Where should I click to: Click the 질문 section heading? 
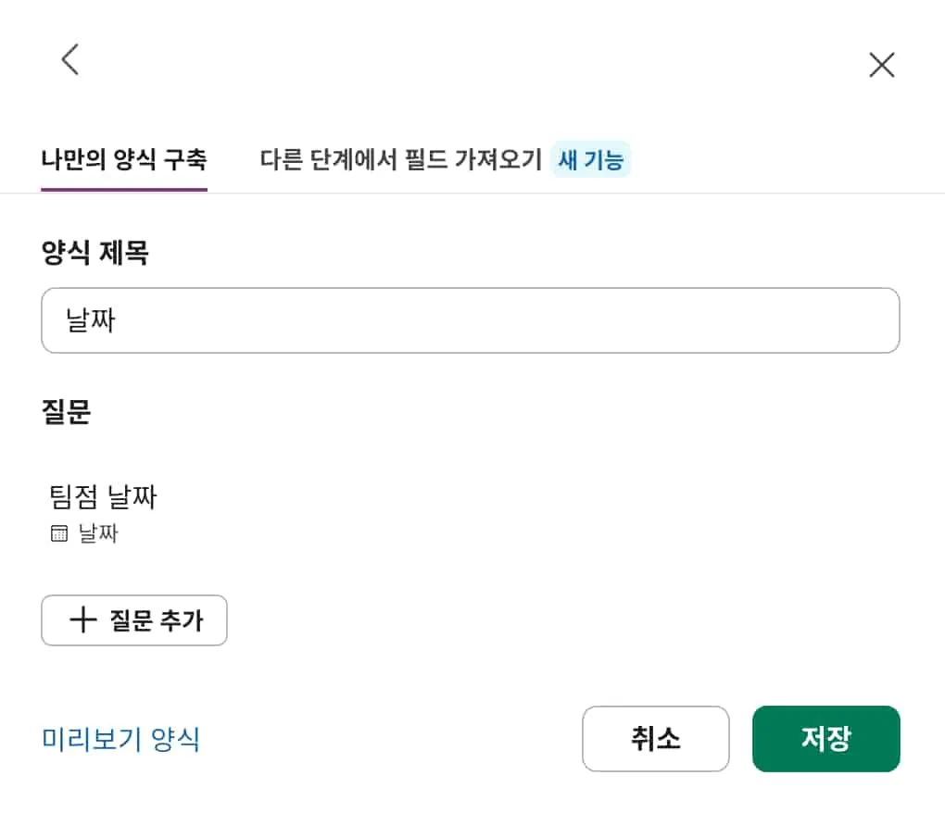coord(63,414)
